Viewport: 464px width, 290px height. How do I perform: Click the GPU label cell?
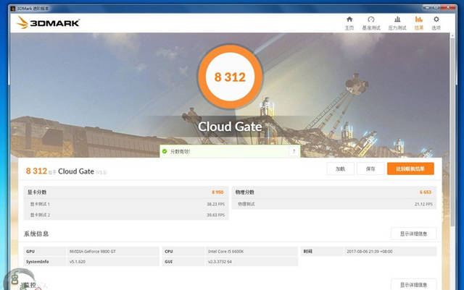click(45, 252)
